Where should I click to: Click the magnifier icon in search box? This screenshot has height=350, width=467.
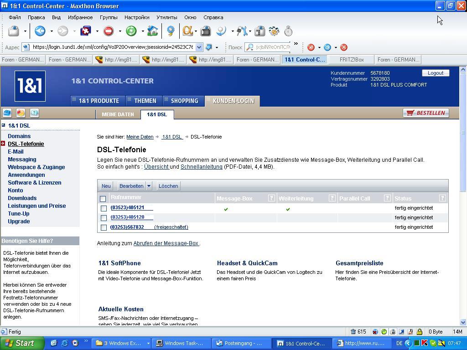pos(250,47)
